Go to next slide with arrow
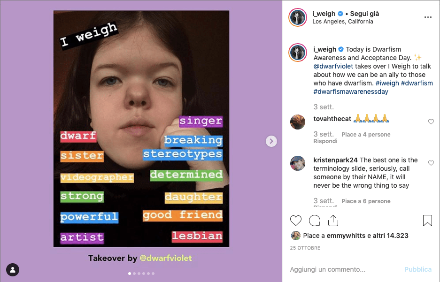The width and height of the screenshot is (440, 282). [x=271, y=141]
